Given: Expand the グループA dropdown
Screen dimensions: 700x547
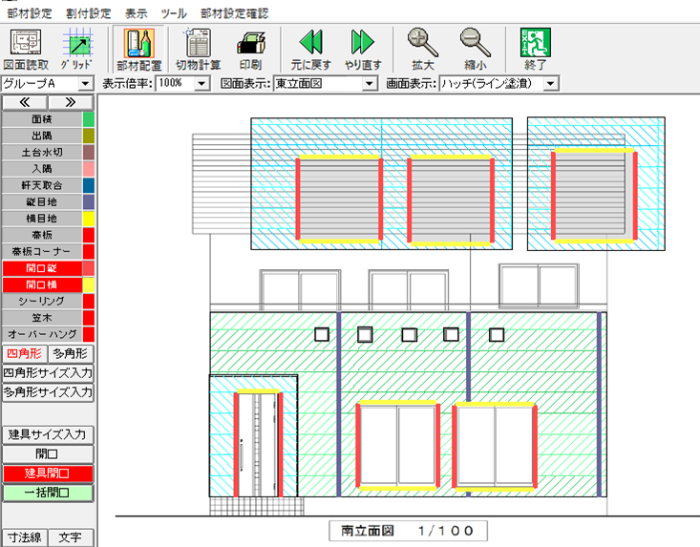Looking at the screenshot, I should click(x=85, y=83).
